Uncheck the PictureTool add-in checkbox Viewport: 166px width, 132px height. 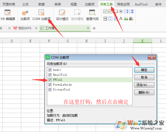(50, 90)
